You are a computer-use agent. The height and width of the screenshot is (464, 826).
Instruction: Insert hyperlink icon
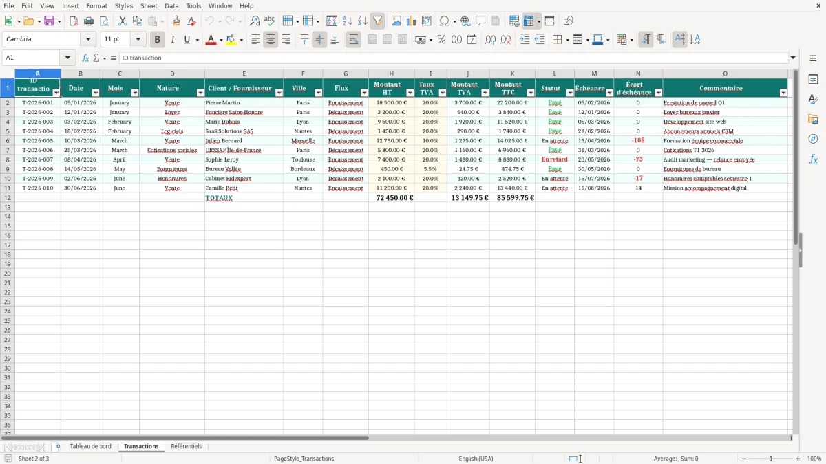coord(466,21)
